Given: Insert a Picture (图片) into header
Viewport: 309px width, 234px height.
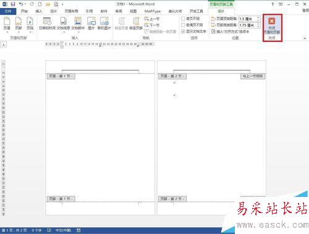Looking at the screenshot, I should (x=91, y=23).
